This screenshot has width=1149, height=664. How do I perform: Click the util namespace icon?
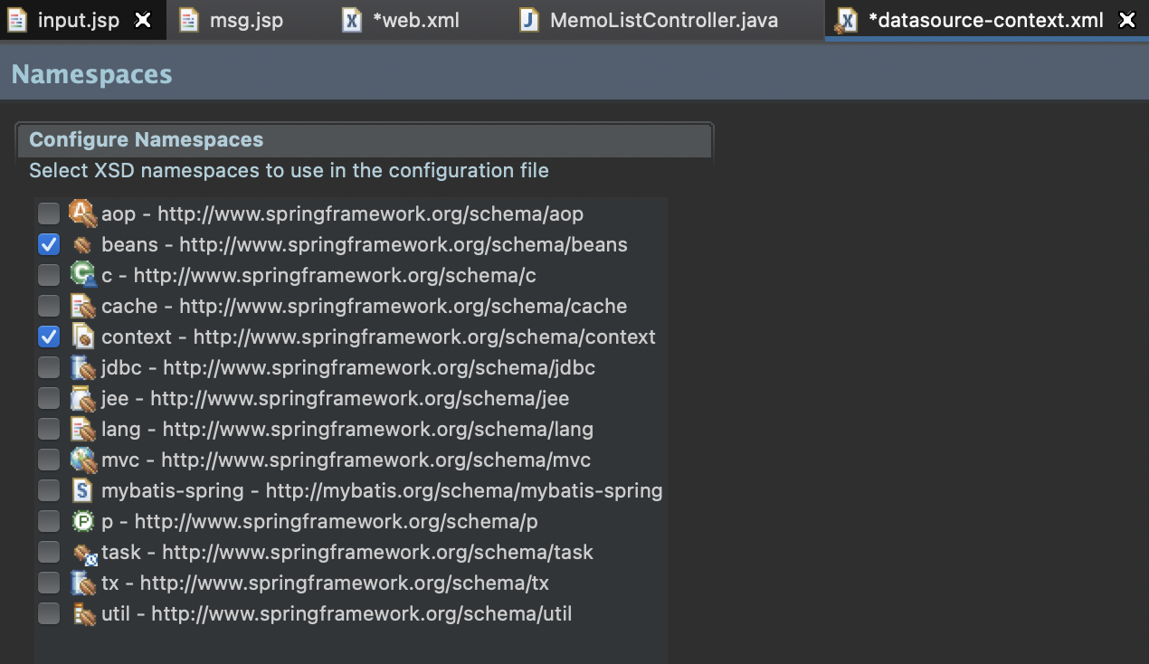(x=84, y=614)
